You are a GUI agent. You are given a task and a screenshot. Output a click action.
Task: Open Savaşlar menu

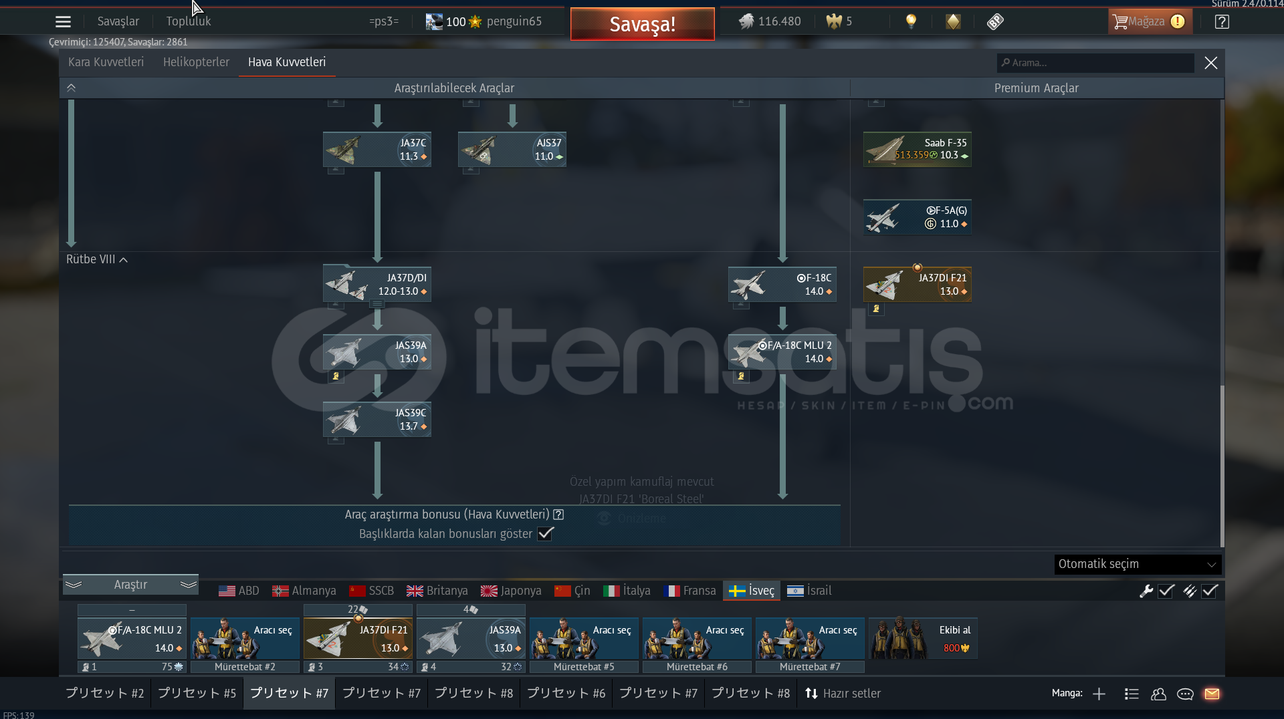tap(118, 21)
